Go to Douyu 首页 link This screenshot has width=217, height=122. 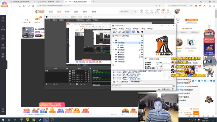point(51,12)
